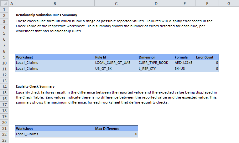Select column G header
The image size is (239, 143).
[x=229, y=3]
